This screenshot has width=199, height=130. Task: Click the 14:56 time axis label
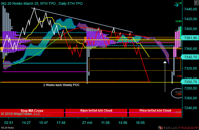click(x=123, y=123)
